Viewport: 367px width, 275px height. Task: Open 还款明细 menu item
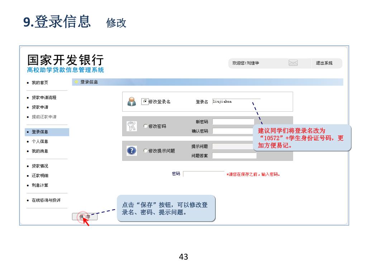(40, 175)
